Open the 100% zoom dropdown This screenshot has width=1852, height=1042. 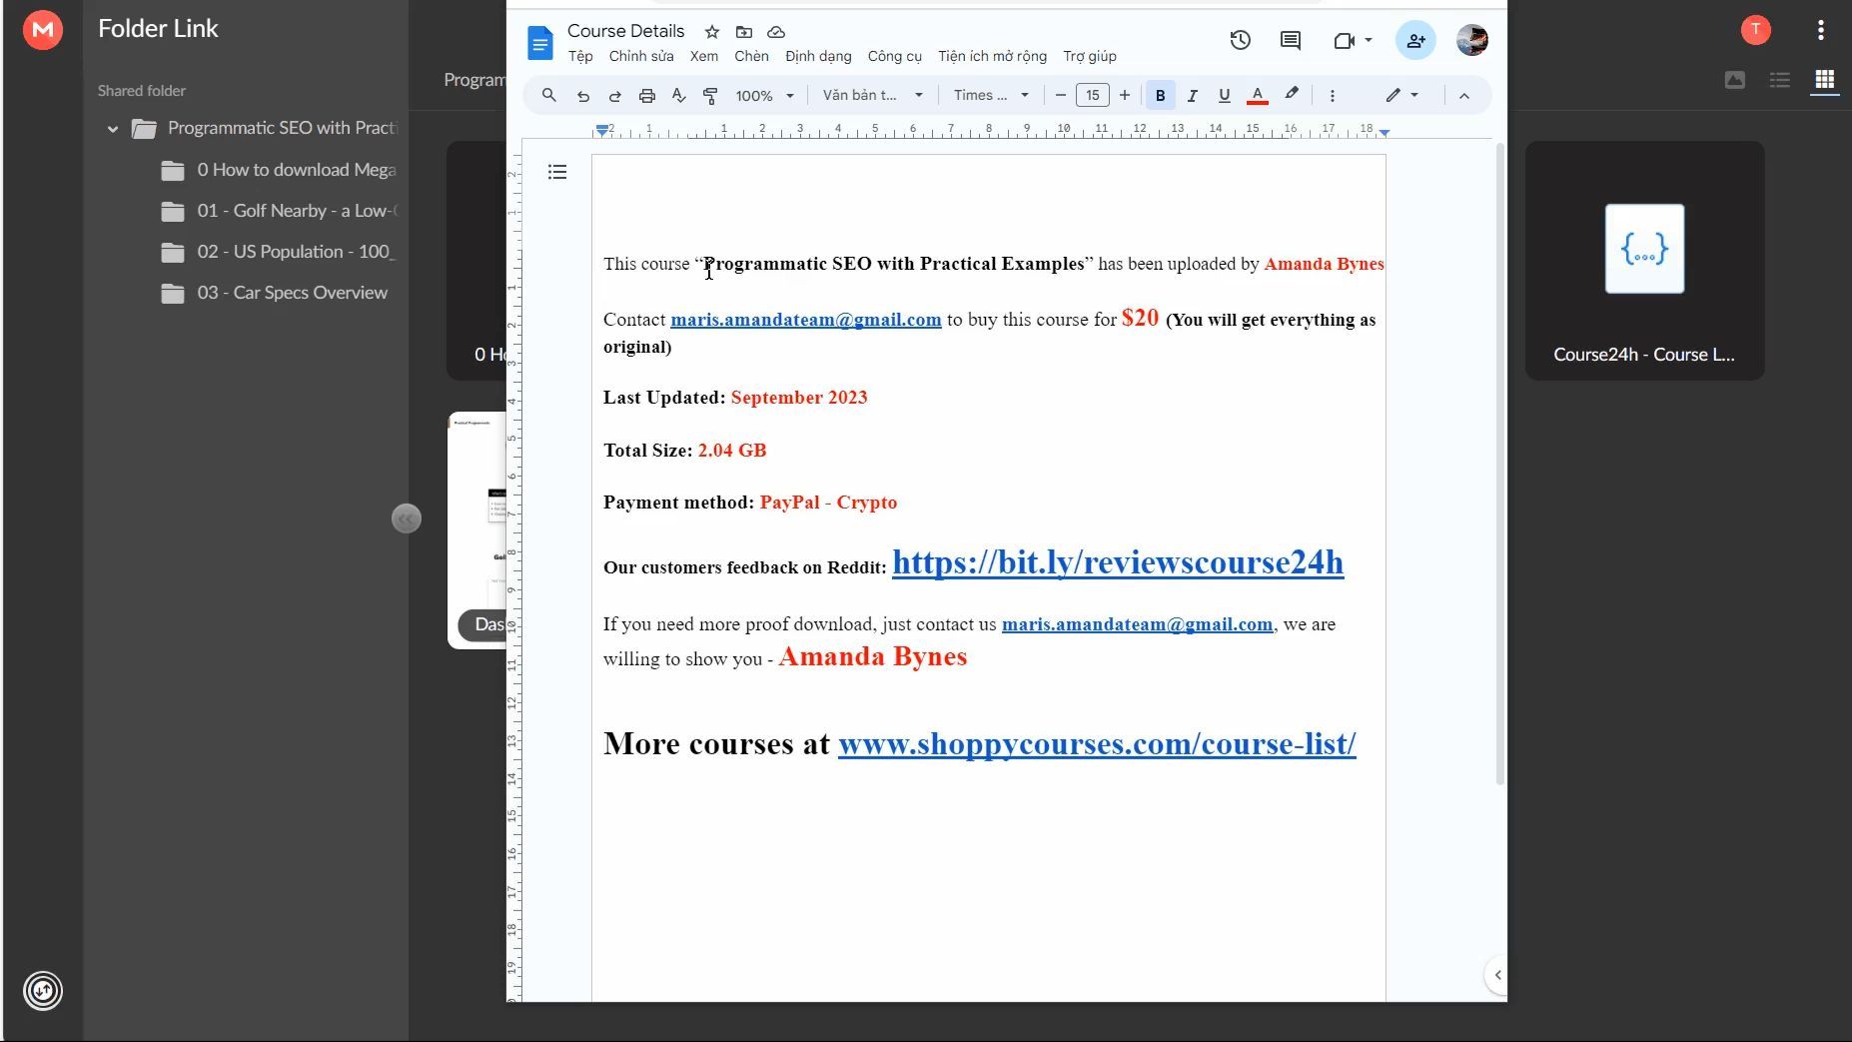coord(764,96)
